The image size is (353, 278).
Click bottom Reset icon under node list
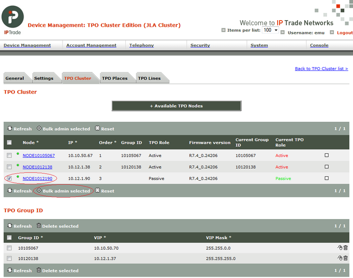point(97,190)
